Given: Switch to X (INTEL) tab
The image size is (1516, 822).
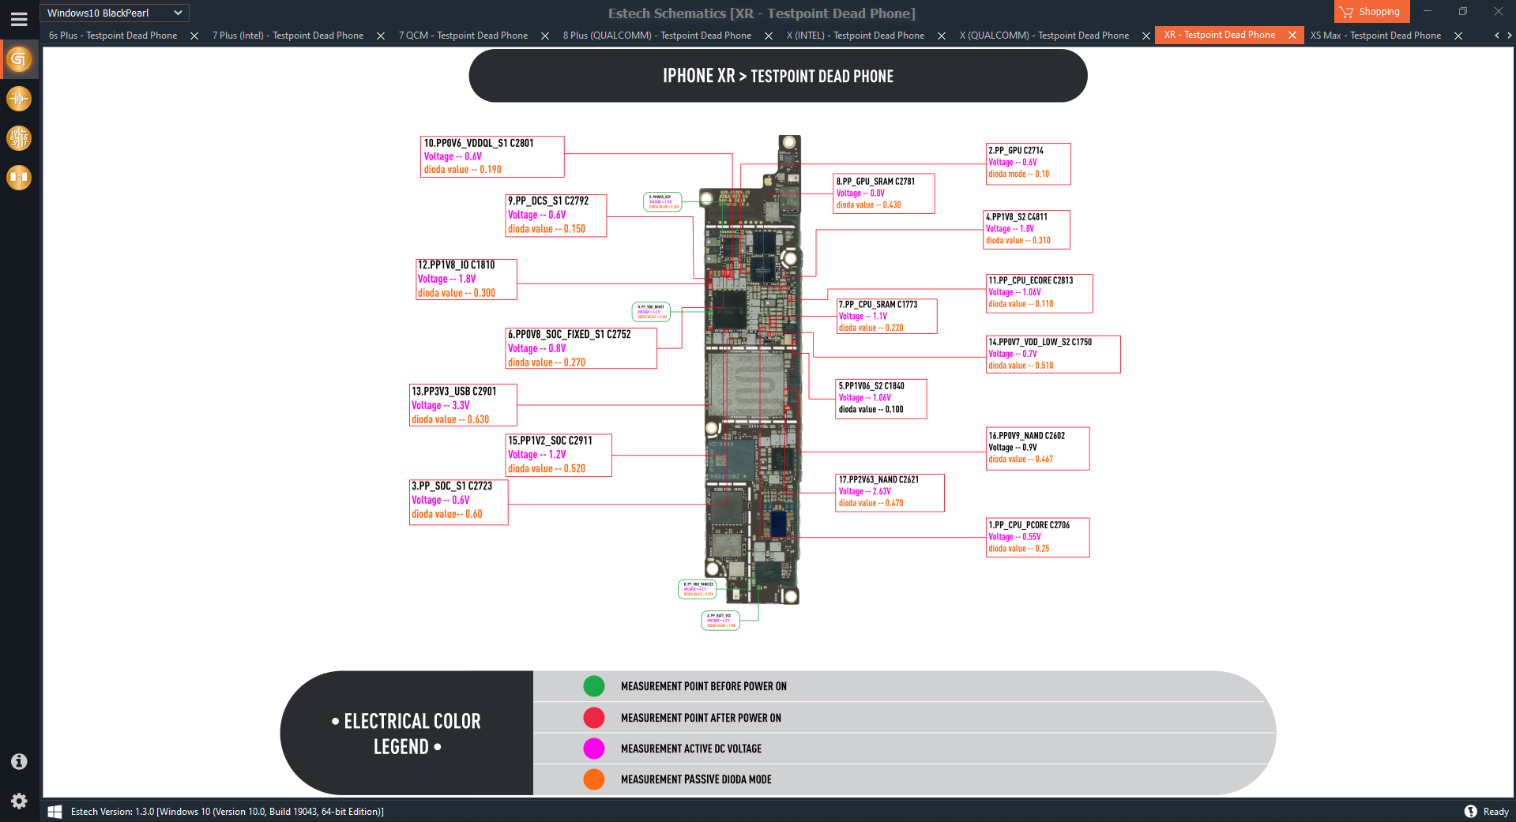Looking at the screenshot, I should pos(856,36).
